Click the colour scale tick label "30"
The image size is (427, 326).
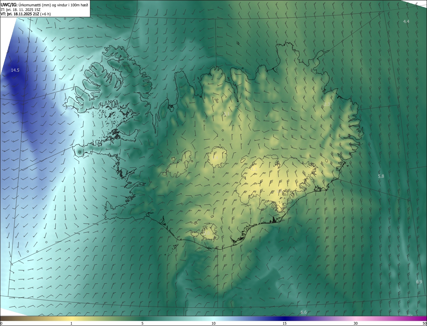356,323
